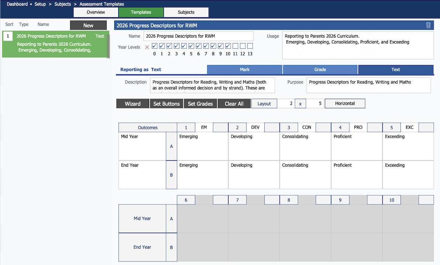Select the Grade reporting type
The height and width of the screenshot is (265, 440).
click(320, 69)
